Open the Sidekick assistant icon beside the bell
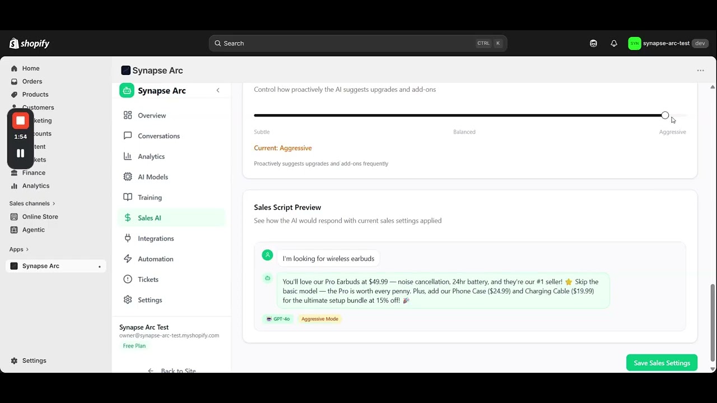 pyautogui.click(x=593, y=43)
